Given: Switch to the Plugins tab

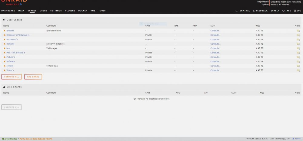Looking at the screenshot, I should tap(70, 11).
